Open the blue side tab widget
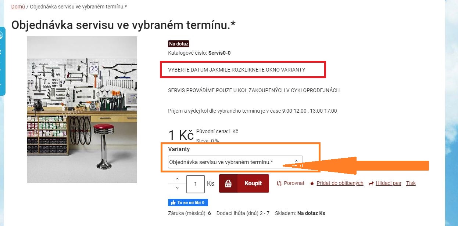The height and width of the screenshot is (226, 458). pos(3,61)
